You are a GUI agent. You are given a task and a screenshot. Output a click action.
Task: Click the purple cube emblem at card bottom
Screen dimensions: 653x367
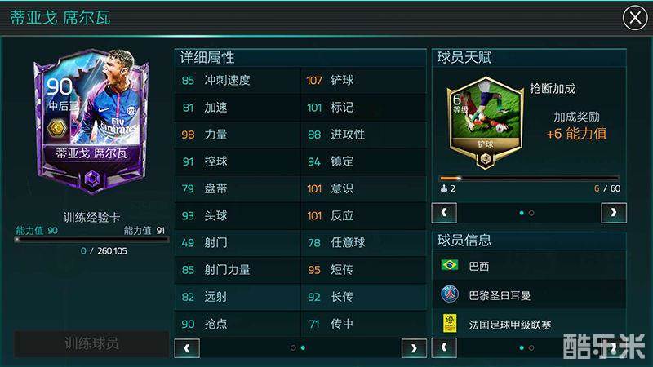click(92, 179)
